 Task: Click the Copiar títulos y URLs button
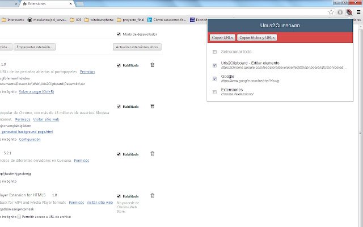click(257, 37)
